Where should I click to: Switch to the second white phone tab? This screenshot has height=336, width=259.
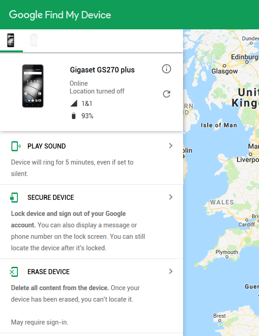click(x=34, y=40)
